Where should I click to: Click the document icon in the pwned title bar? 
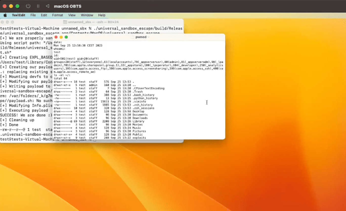(132, 37)
